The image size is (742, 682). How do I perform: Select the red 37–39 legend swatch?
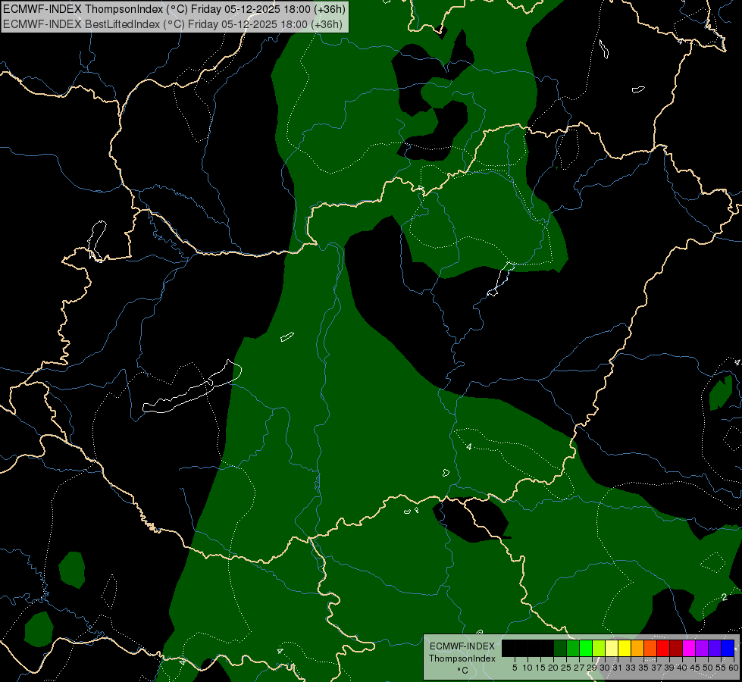[663, 648]
